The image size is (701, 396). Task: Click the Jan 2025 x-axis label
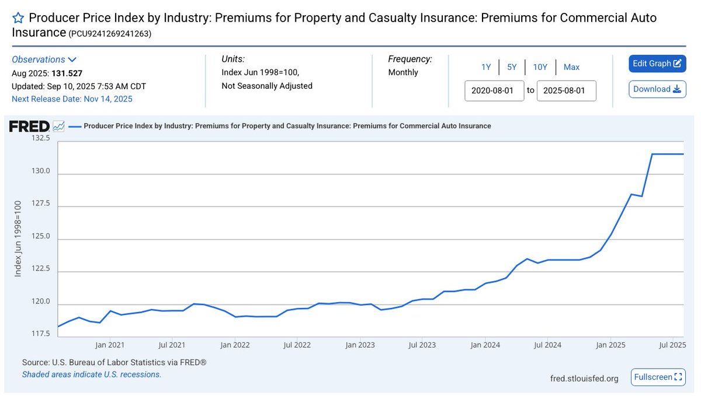pos(611,345)
